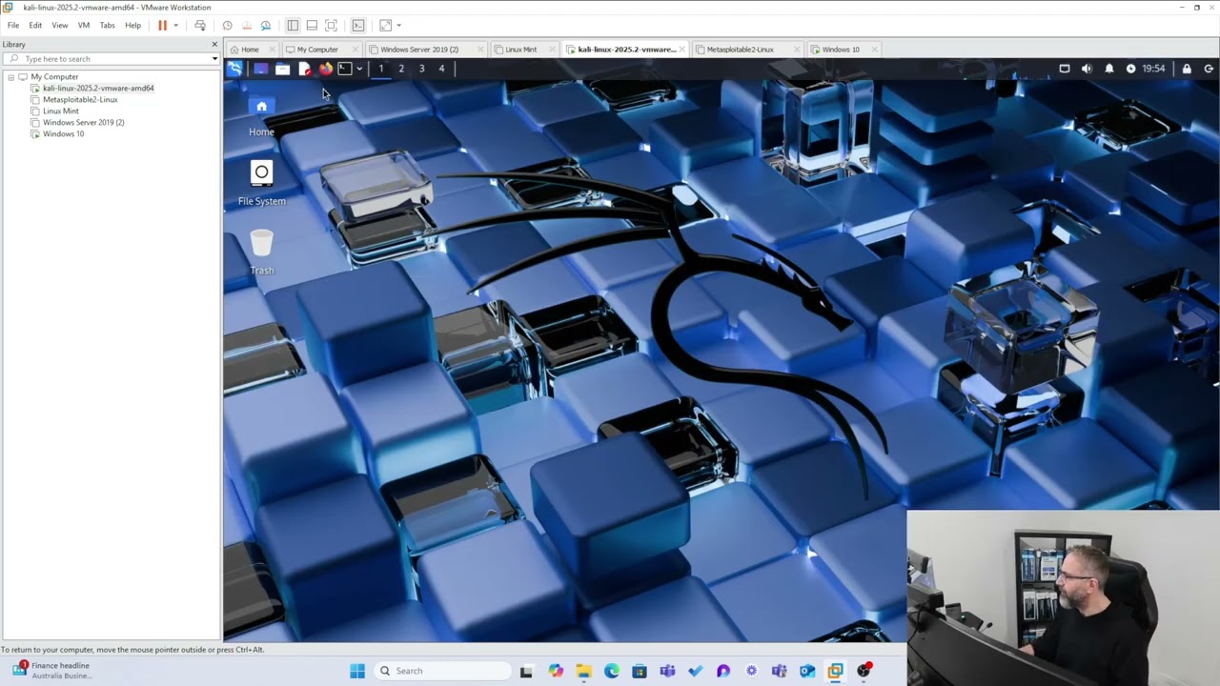Open the VM menu

84,25
